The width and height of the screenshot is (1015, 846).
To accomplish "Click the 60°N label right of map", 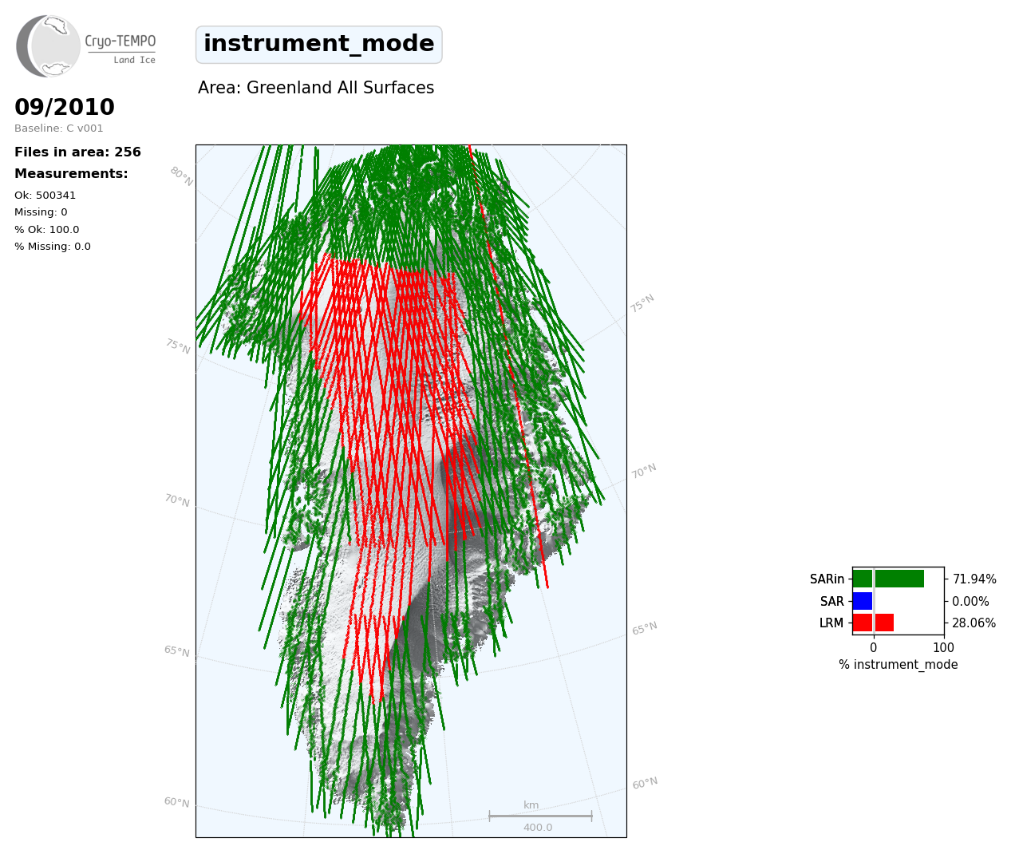I will (646, 784).
